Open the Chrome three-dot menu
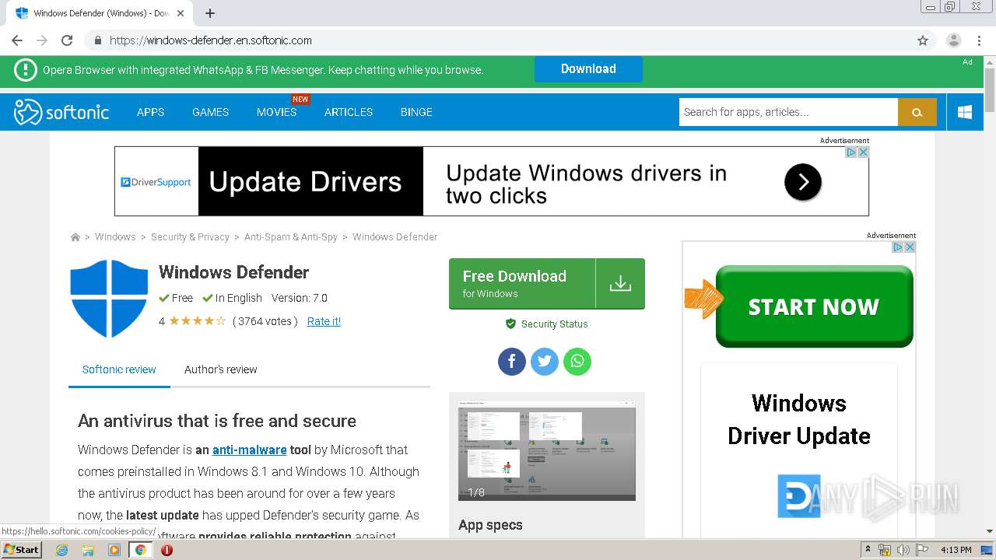The width and height of the screenshot is (996, 560). [x=979, y=40]
